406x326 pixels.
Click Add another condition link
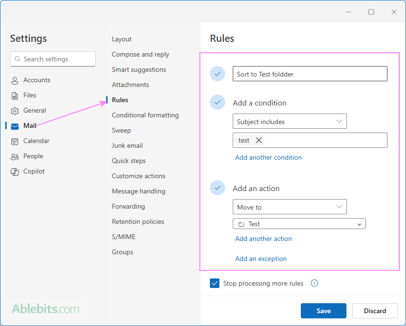(268, 157)
